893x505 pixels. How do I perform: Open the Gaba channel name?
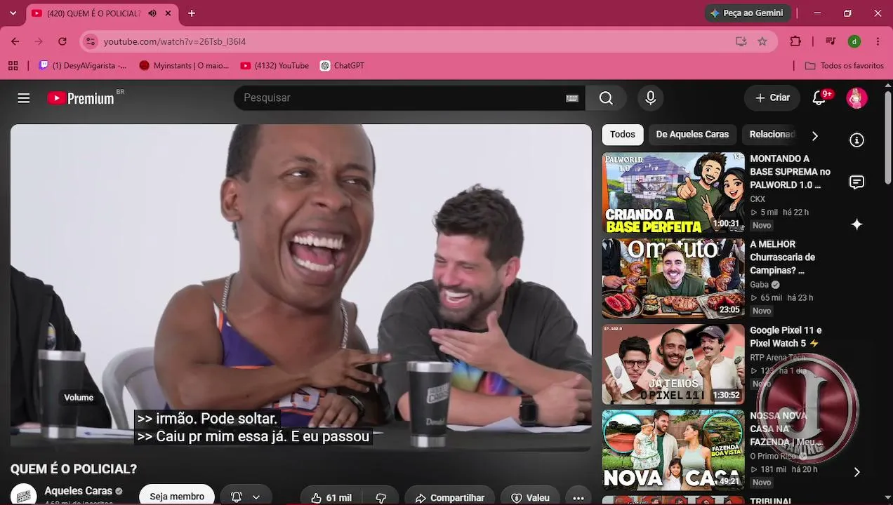(759, 285)
